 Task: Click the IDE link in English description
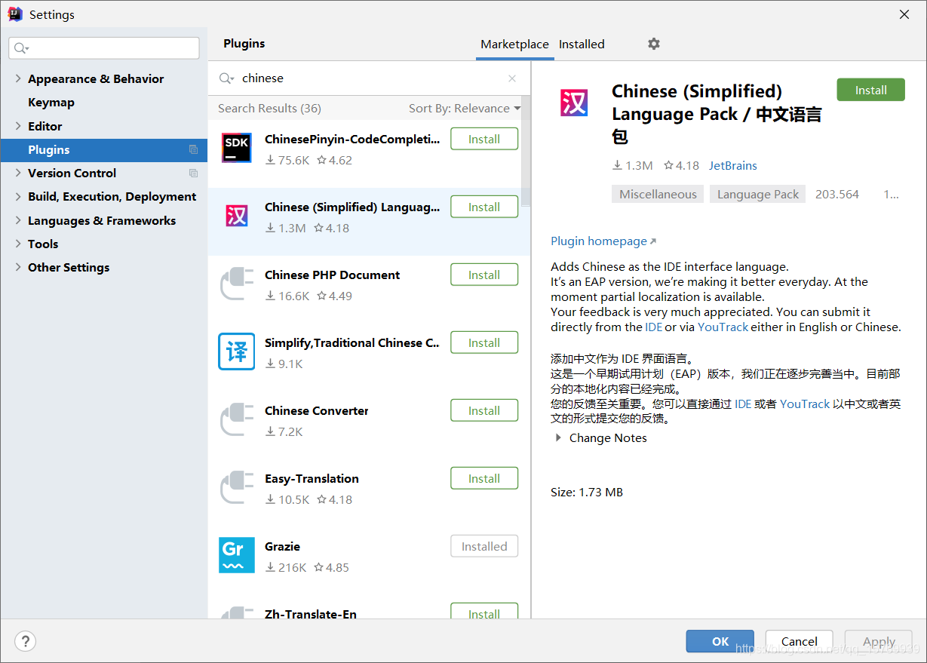click(x=653, y=327)
